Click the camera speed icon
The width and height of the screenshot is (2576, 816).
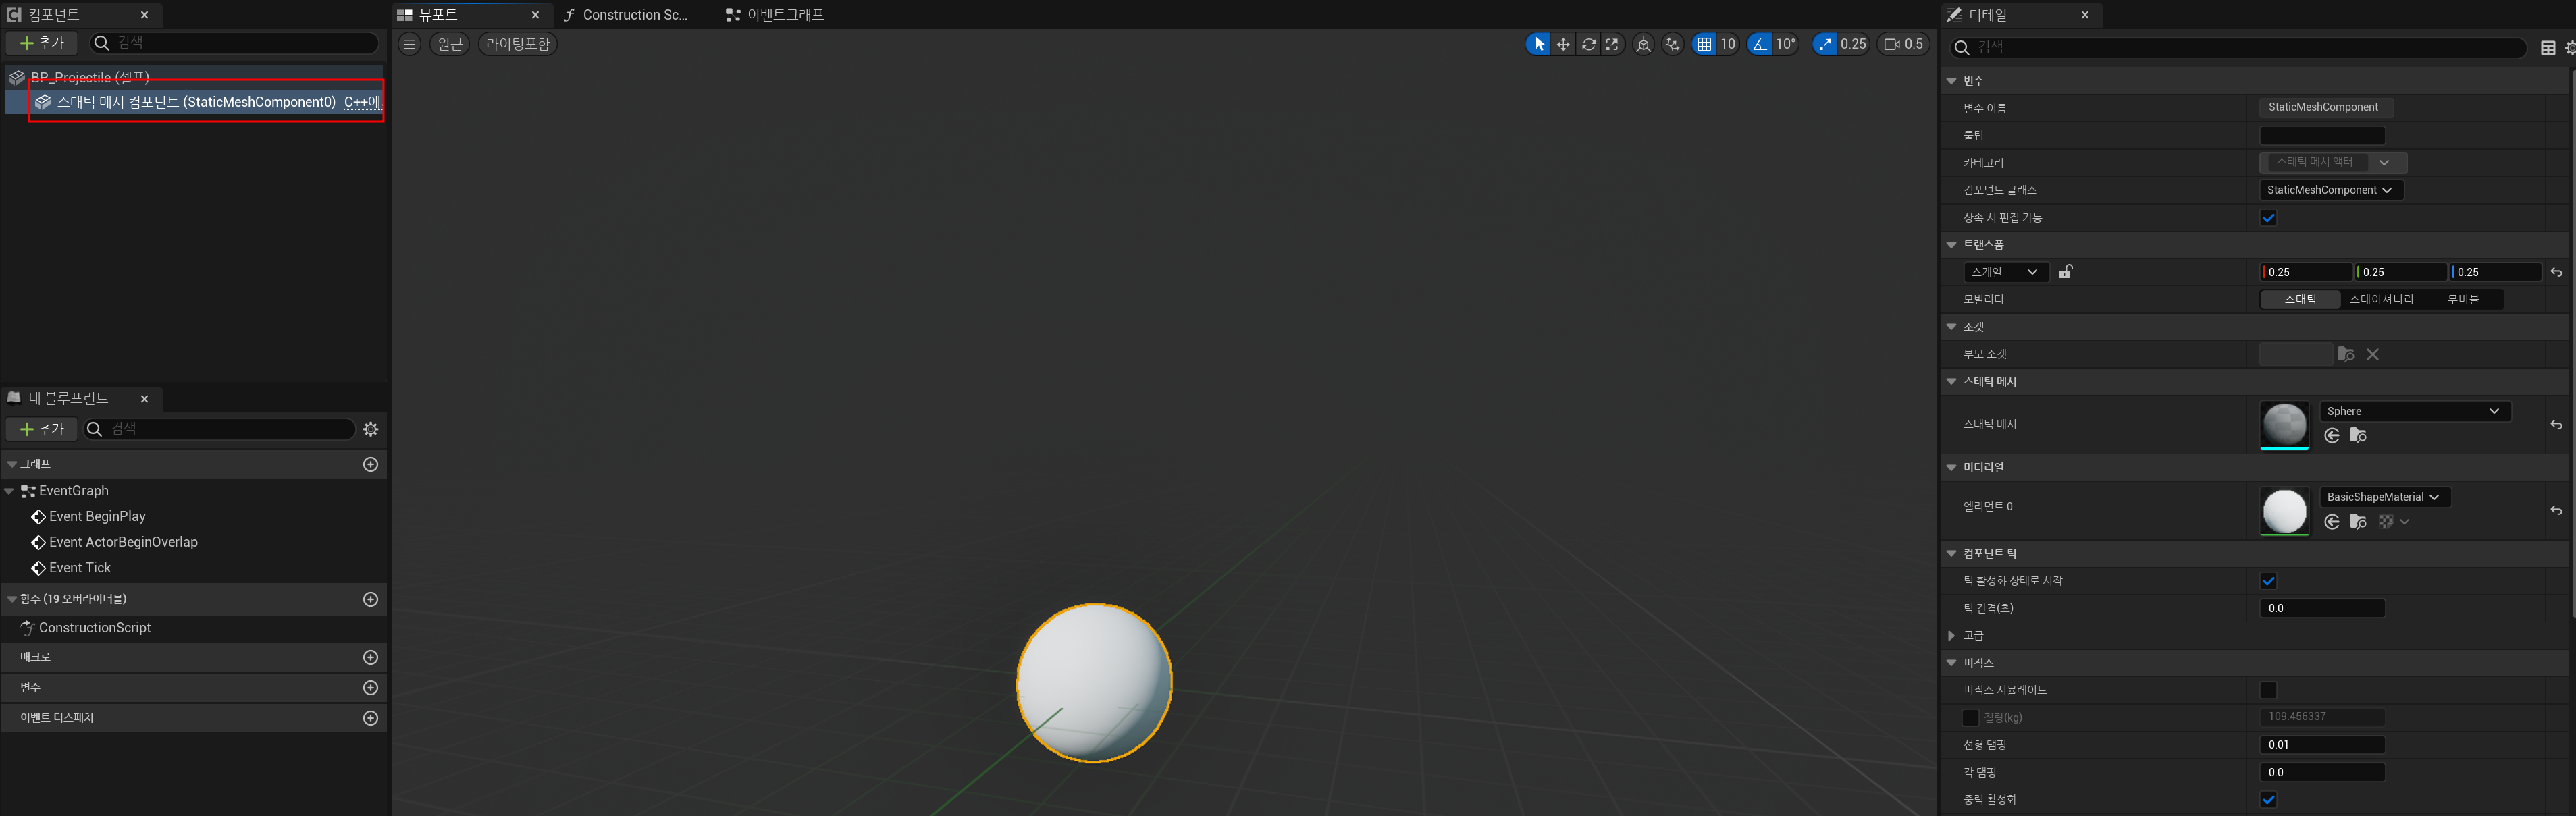click(x=1892, y=44)
